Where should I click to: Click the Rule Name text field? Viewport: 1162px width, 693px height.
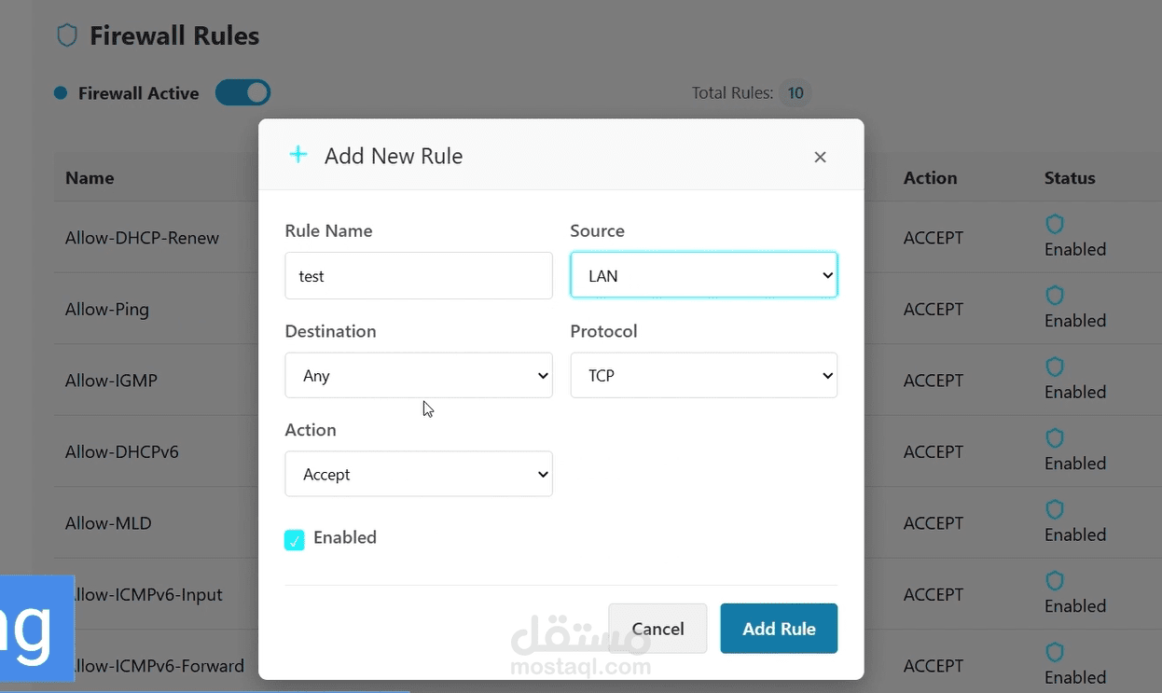point(418,275)
